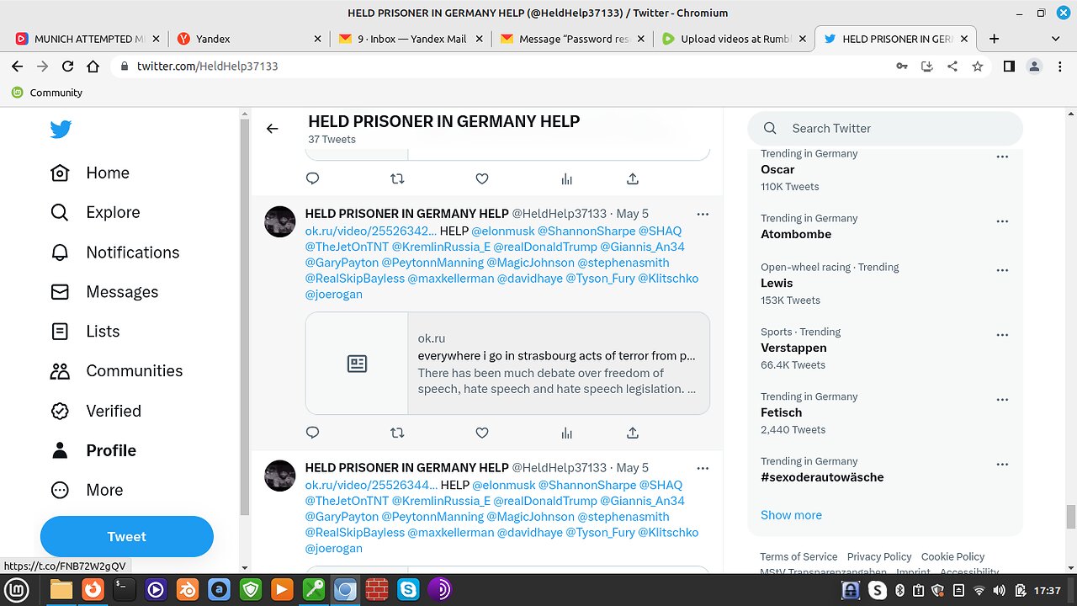
Task: Open options for the Oscar trend
Action: point(1002,157)
